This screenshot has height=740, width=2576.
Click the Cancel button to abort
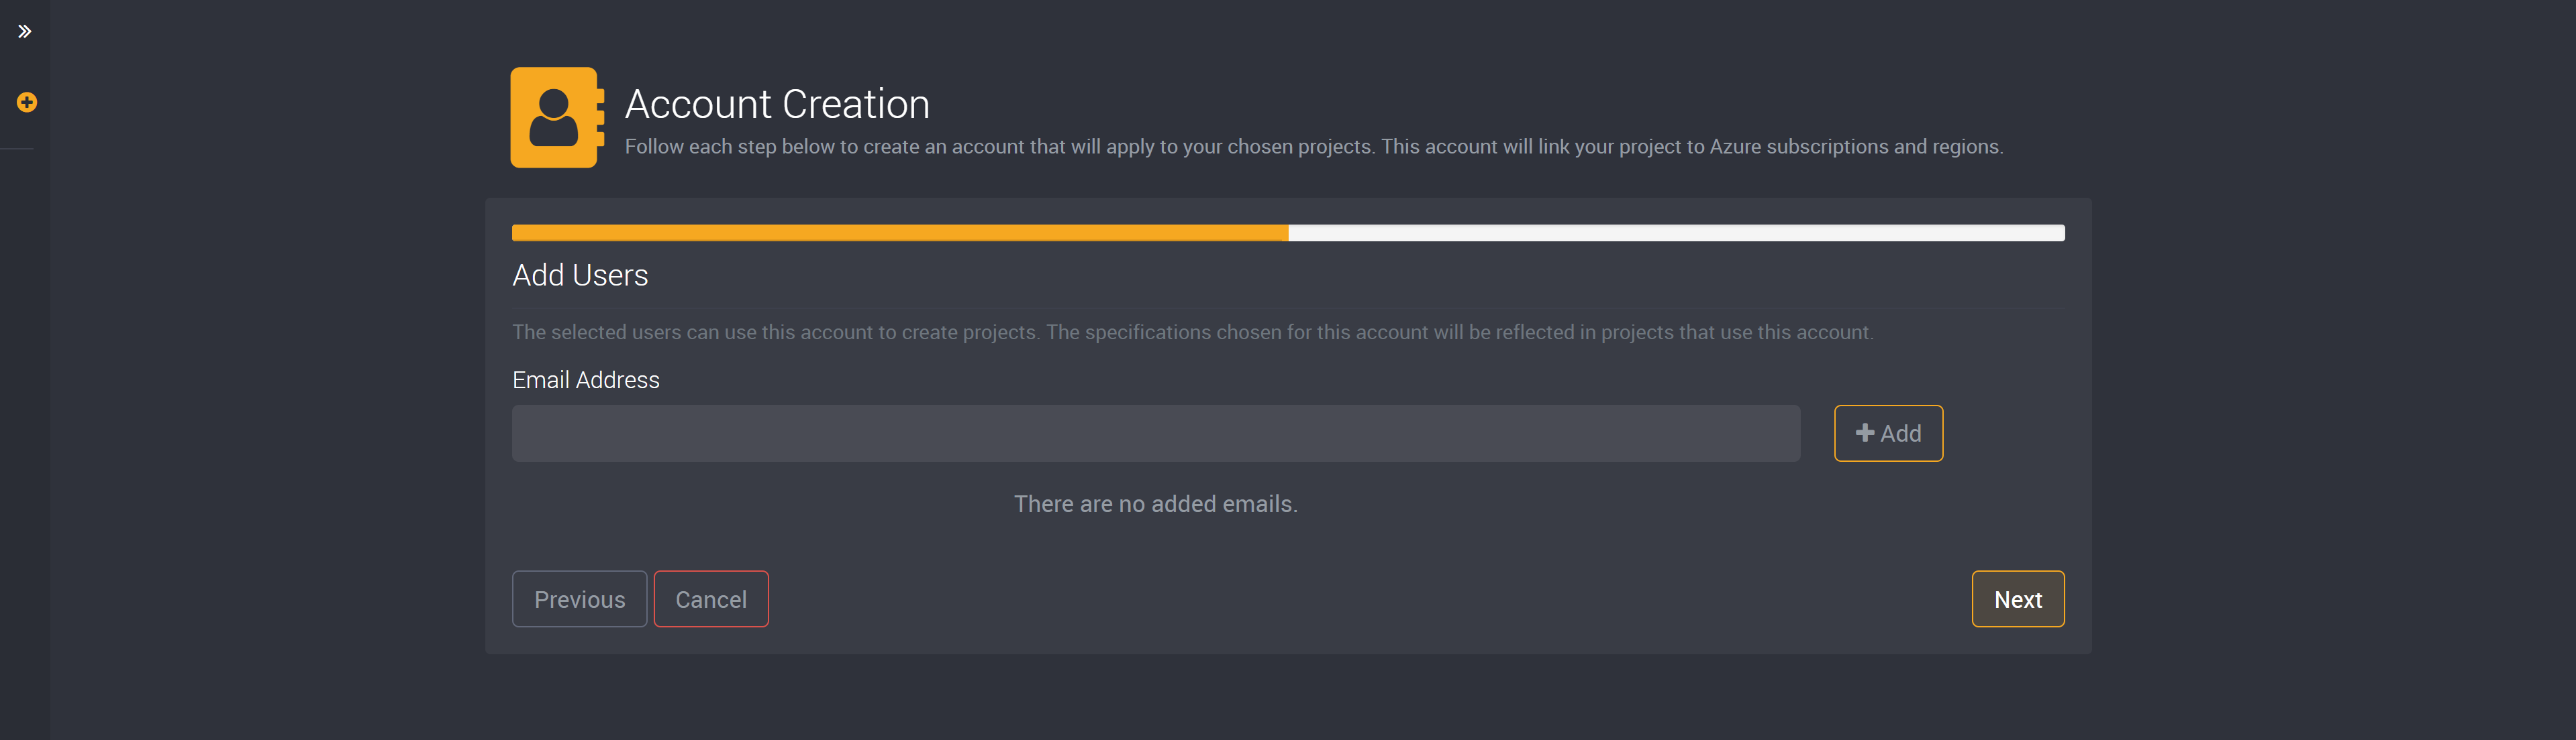pos(709,599)
